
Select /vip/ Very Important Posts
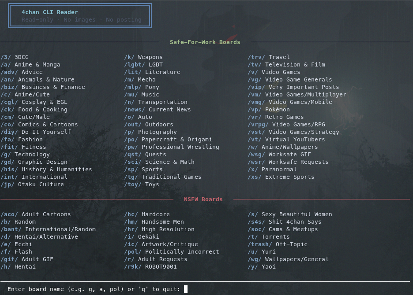point(293,87)
